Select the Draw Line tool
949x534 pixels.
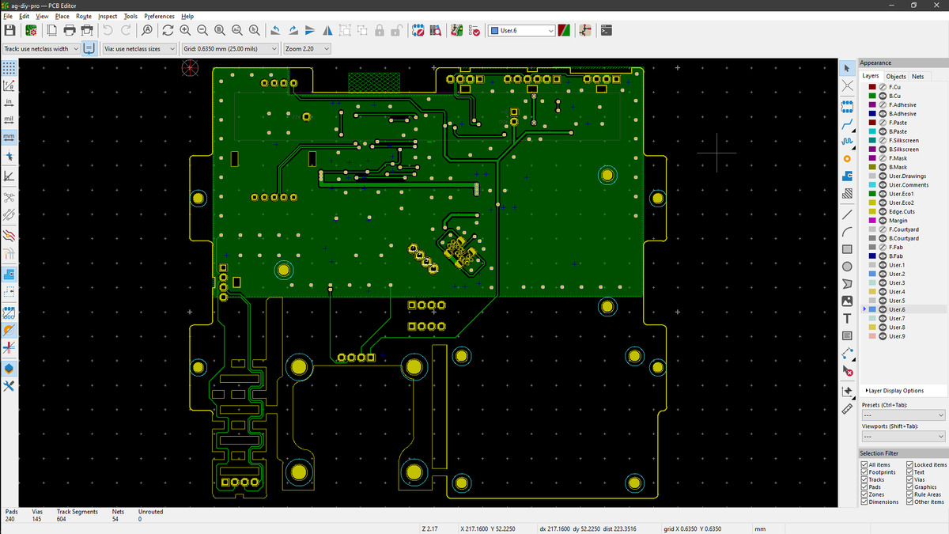[847, 214]
